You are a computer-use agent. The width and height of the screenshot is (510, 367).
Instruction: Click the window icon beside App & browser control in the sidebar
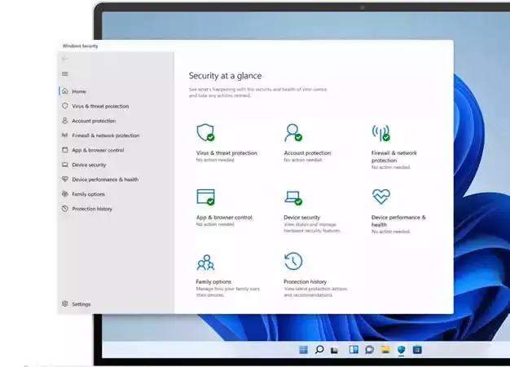click(65, 150)
